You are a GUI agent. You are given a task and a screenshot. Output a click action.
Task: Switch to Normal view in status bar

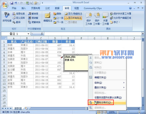[99, 112]
